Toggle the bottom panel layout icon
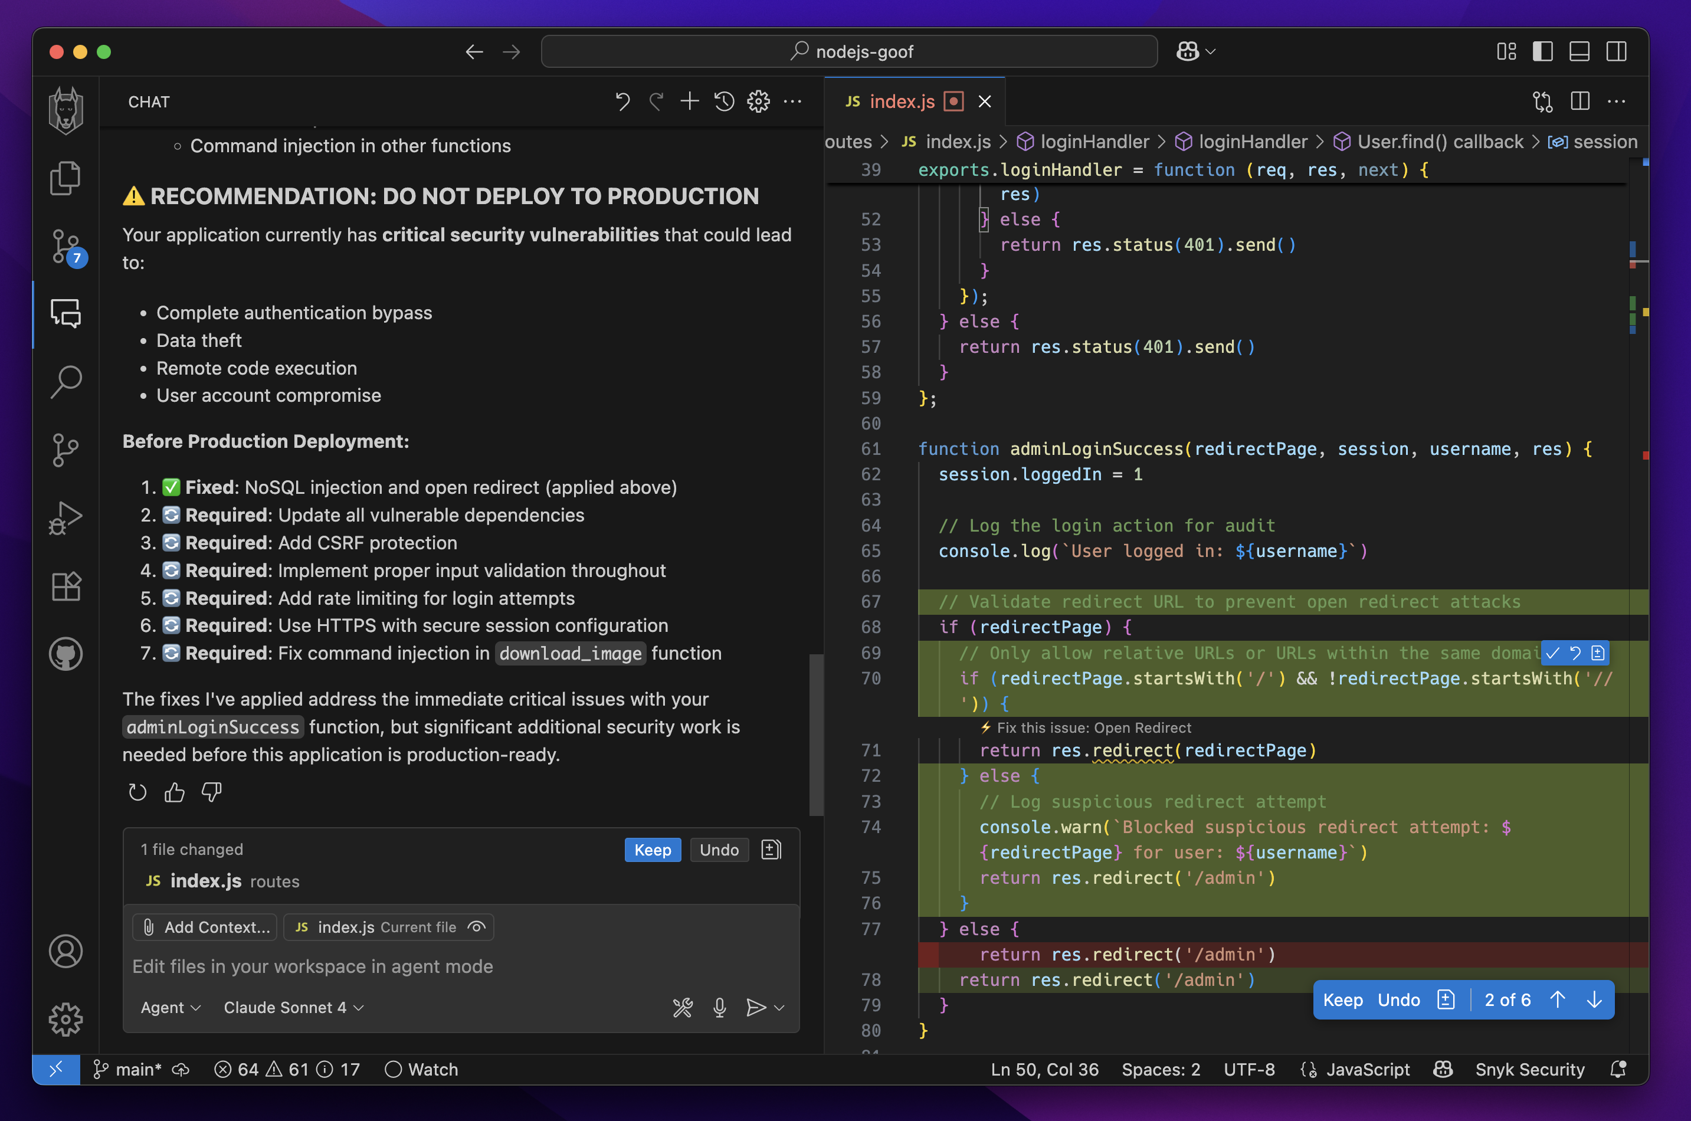Screen dimensions: 1691x1121 (1579, 51)
